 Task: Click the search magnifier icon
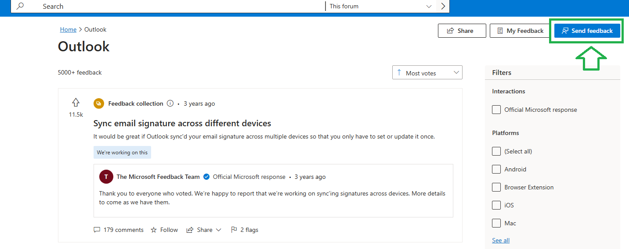pos(20,6)
